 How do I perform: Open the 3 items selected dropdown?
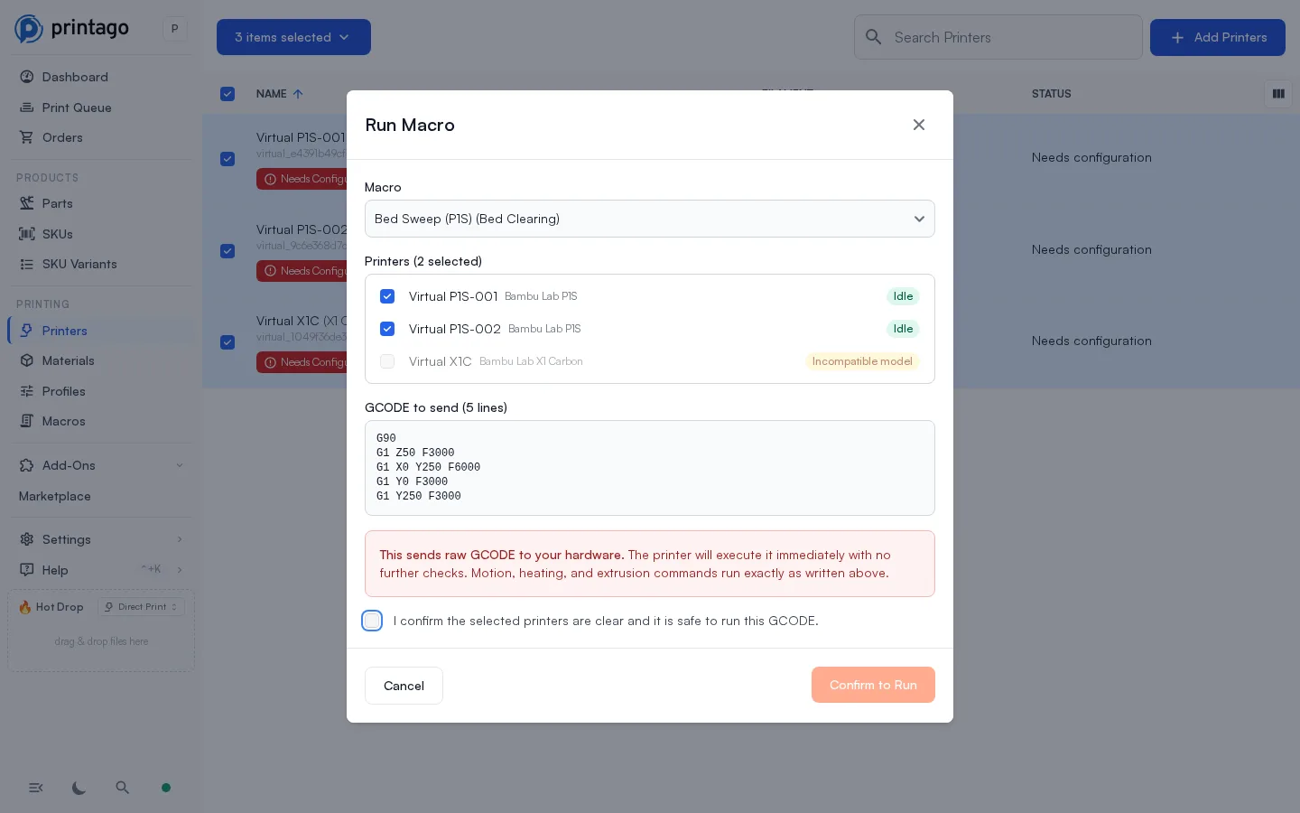point(293,37)
